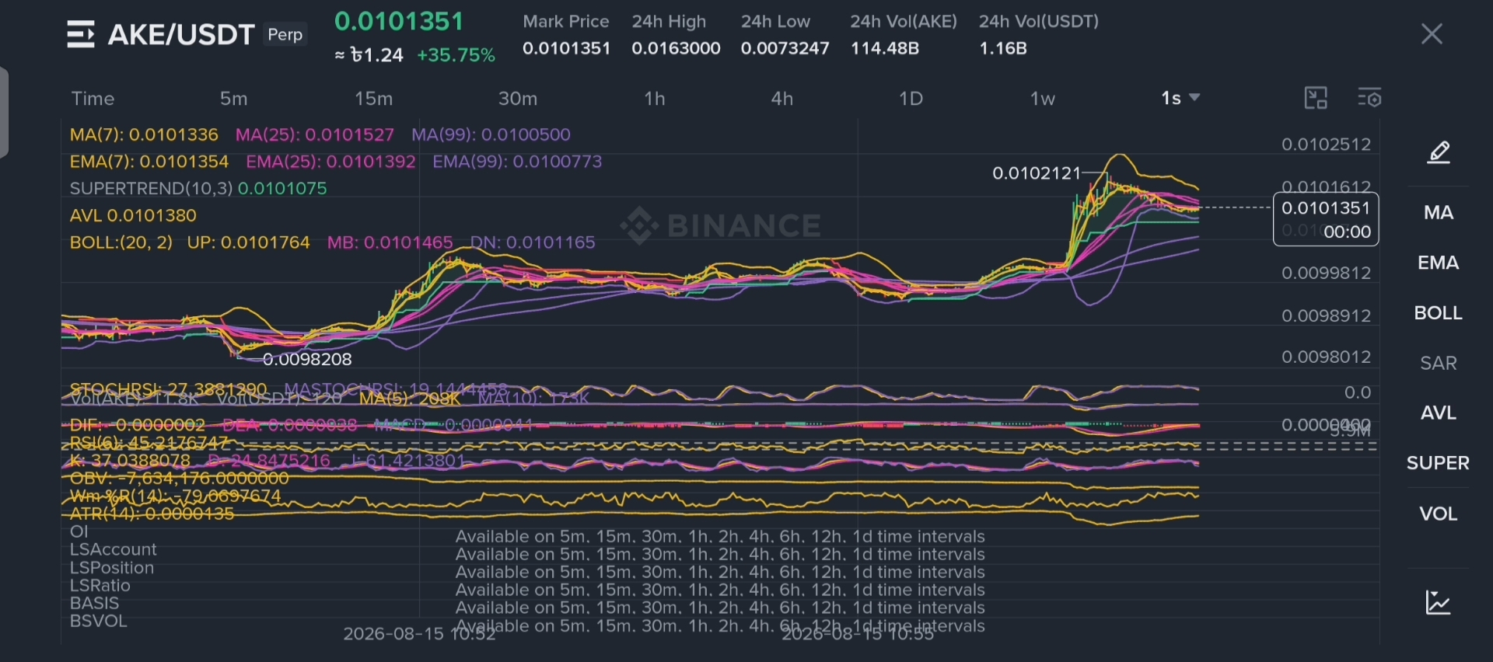Click the MA(99) legend value

(491, 134)
